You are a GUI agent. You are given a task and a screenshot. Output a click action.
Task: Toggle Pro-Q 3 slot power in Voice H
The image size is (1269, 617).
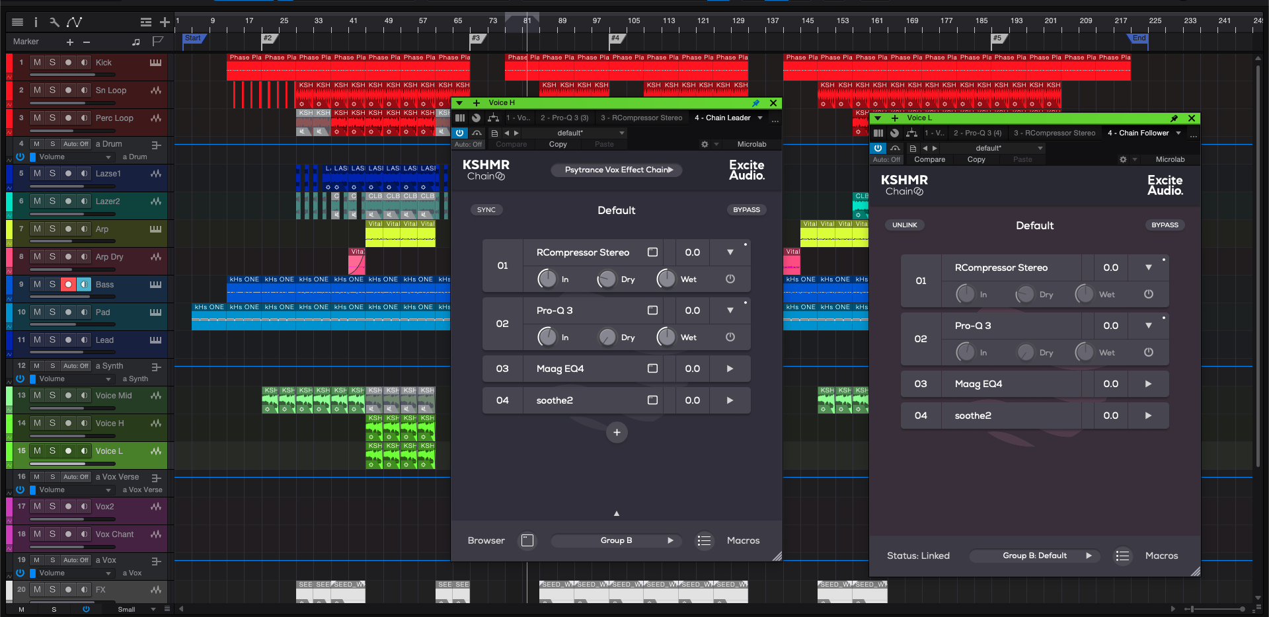coord(730,337)
